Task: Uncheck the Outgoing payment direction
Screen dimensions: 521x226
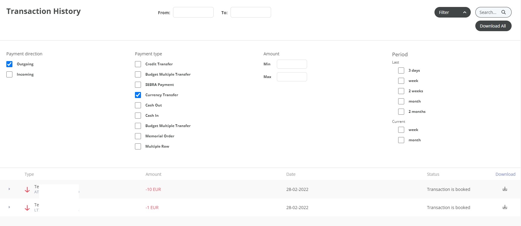Action: 9,64
